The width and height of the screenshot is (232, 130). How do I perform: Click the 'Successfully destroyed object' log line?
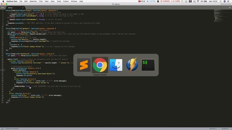(x=36, y=74)
